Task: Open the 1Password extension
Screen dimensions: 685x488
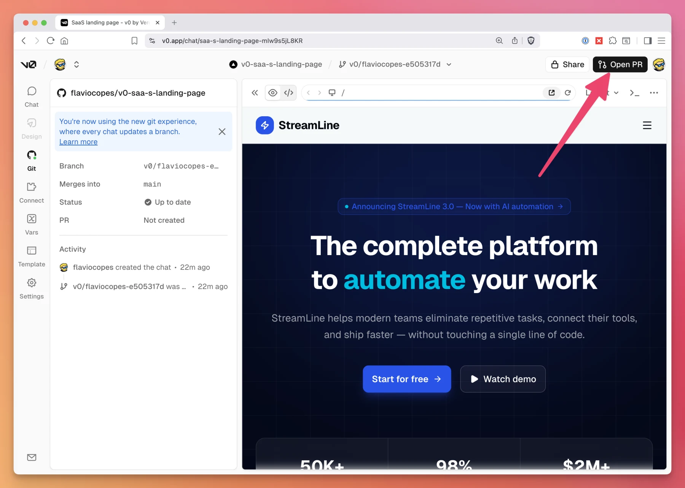Action: point(585,41)
